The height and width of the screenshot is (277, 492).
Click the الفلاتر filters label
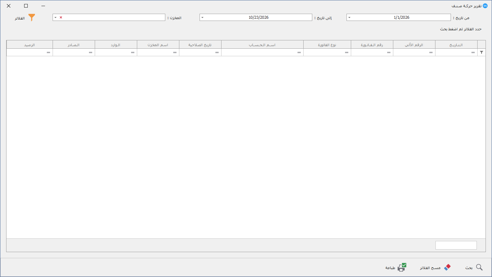click(20, 18)
